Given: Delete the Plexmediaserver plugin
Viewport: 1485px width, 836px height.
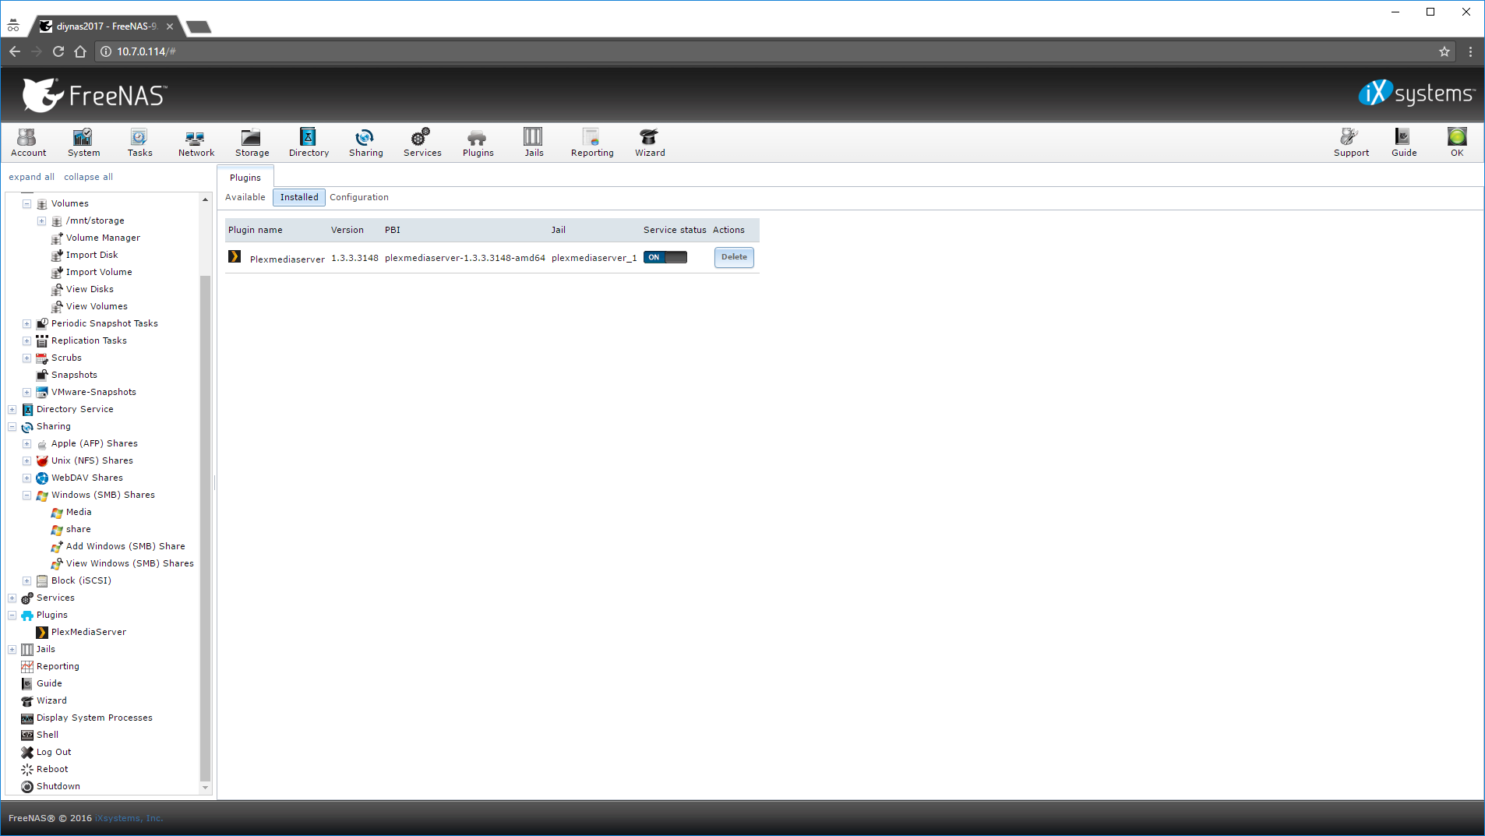Looking at the screenshot, I should tap(734, 258).
